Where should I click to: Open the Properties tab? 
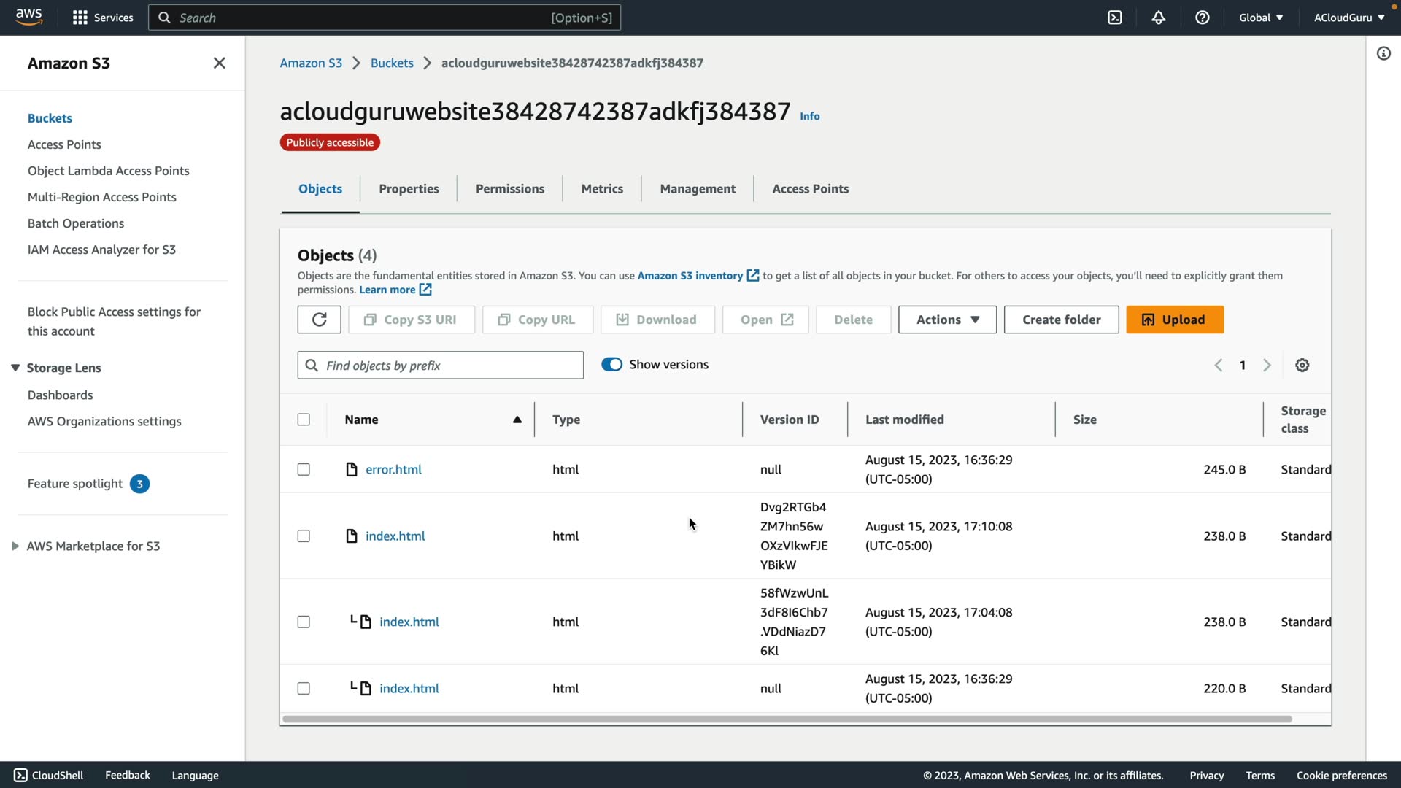click(x=408, y=189)
